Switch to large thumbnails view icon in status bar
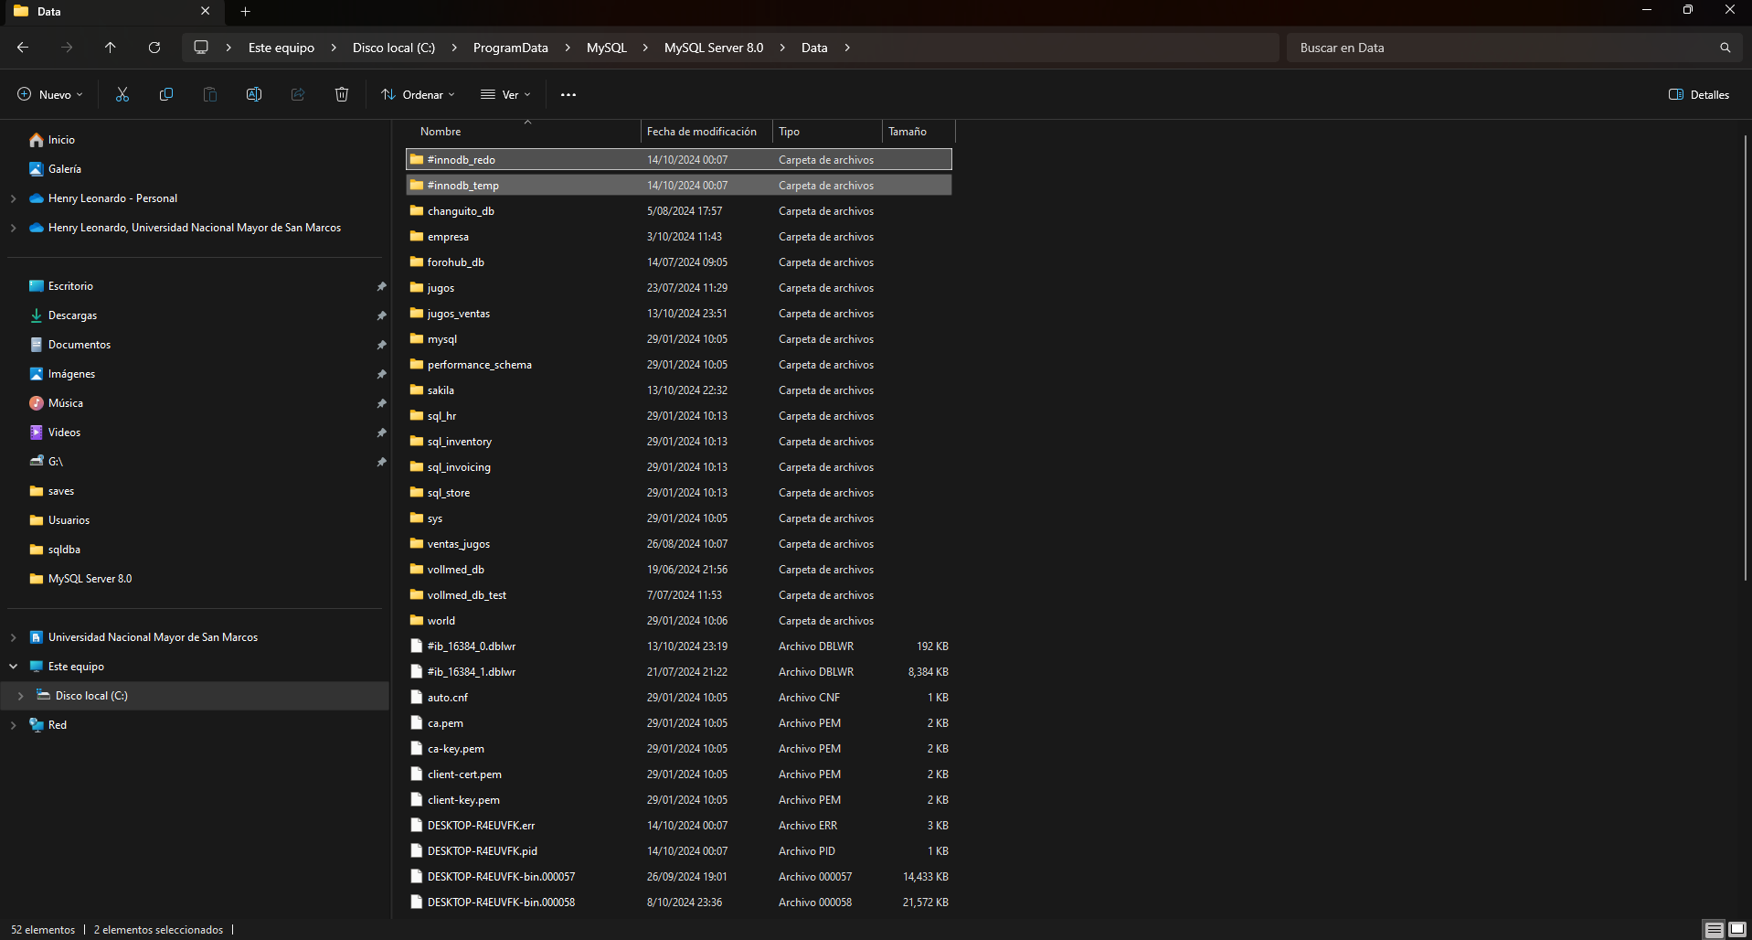The width and height of the screenshot is (1752, 940). pos(1737,929)
